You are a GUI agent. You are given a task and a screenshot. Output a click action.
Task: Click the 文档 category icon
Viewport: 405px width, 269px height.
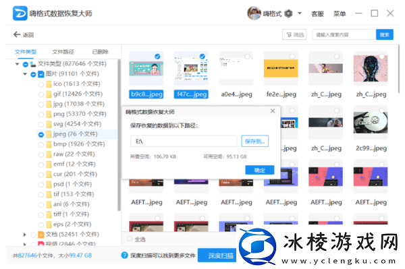point(41,235)
